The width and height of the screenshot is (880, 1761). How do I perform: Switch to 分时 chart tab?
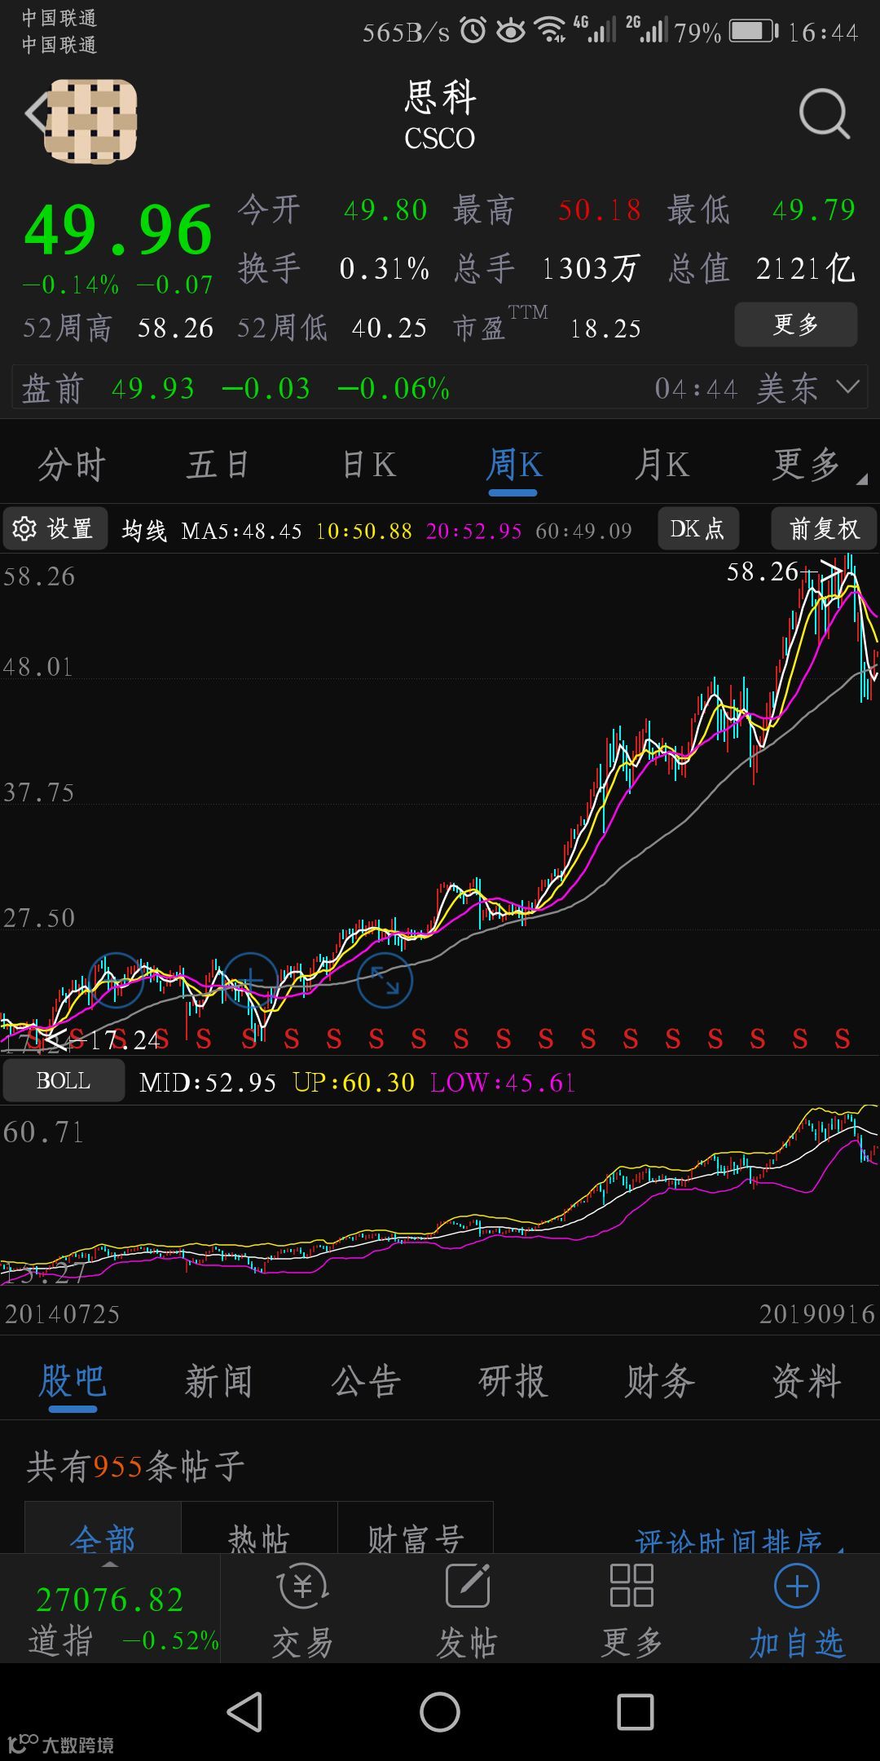[73, 465]
